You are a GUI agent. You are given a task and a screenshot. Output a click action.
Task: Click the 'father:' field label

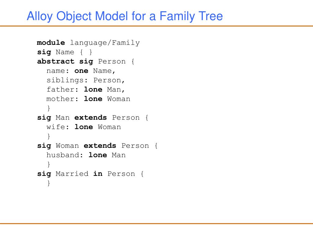coord(62,90)
